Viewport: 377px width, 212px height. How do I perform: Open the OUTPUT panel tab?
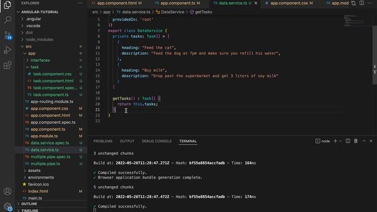click(127, 141)
